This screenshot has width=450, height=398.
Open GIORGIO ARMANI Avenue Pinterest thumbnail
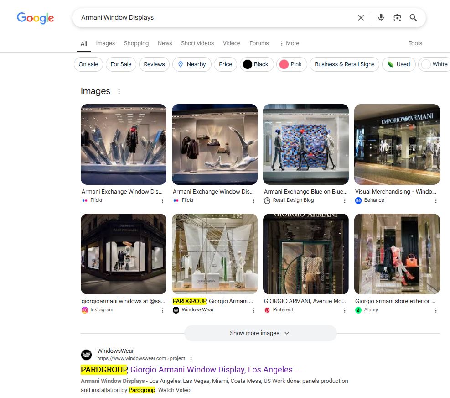[305, 254]
